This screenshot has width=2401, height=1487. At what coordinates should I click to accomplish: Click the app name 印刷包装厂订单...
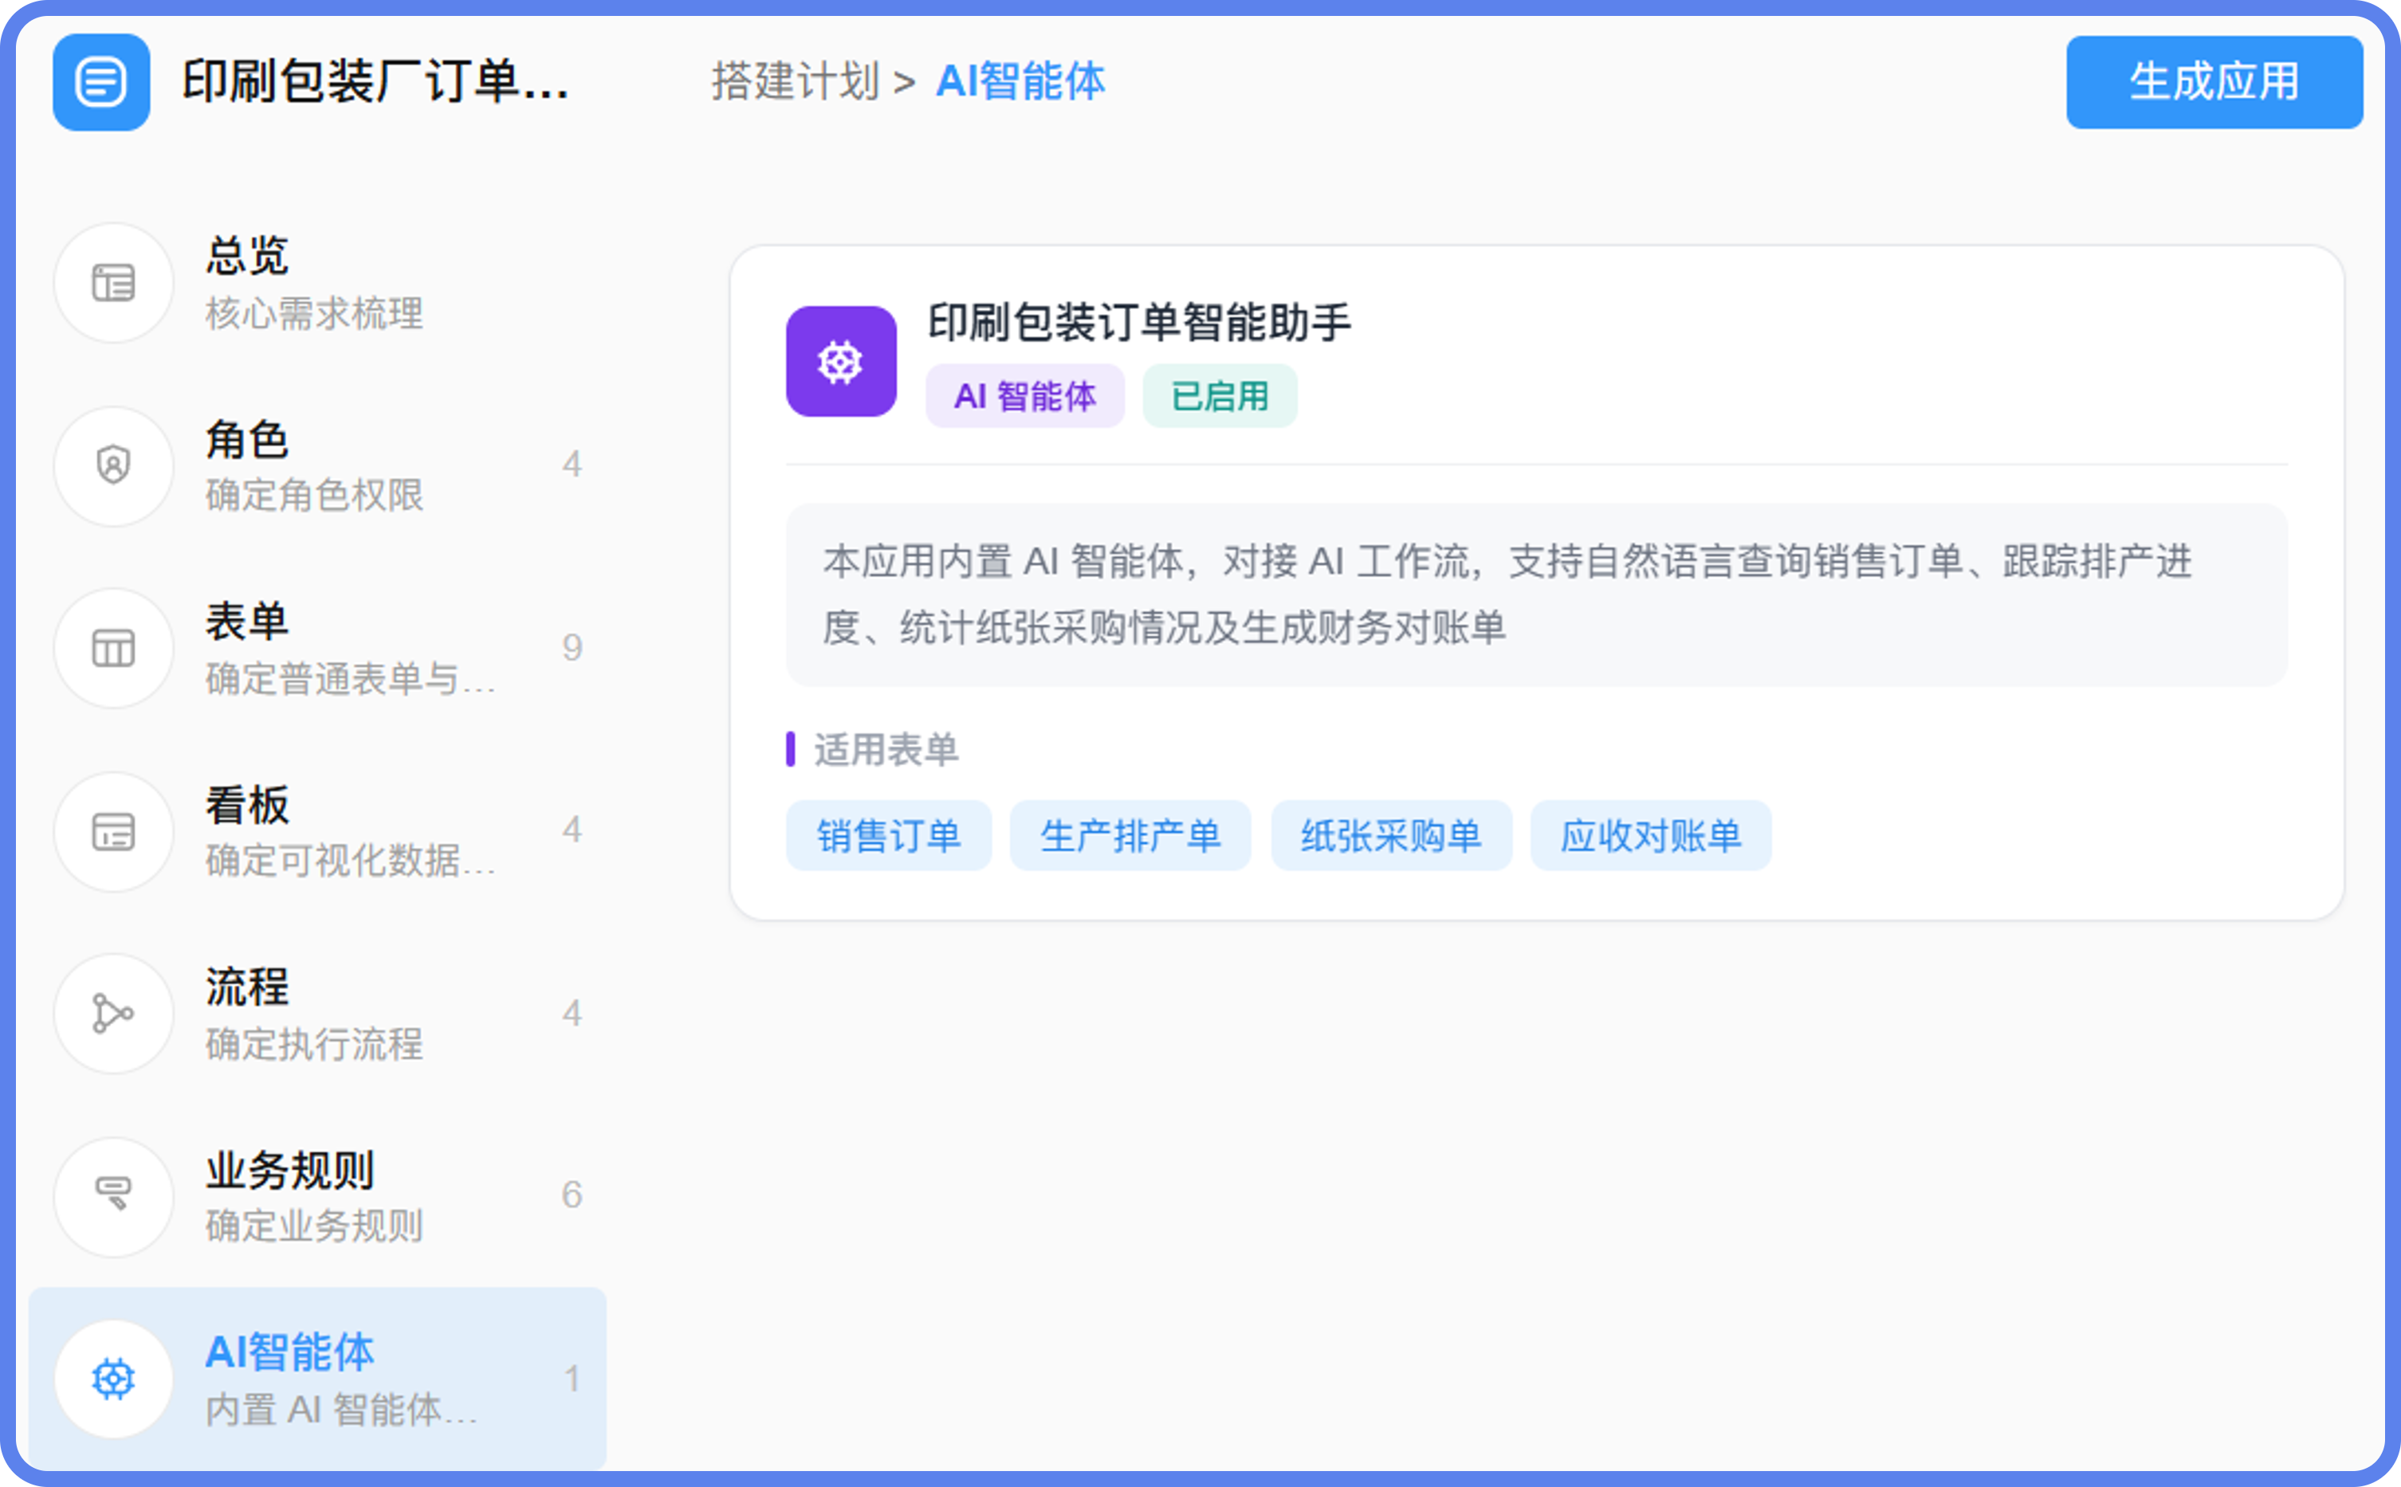tap(375, 81)
